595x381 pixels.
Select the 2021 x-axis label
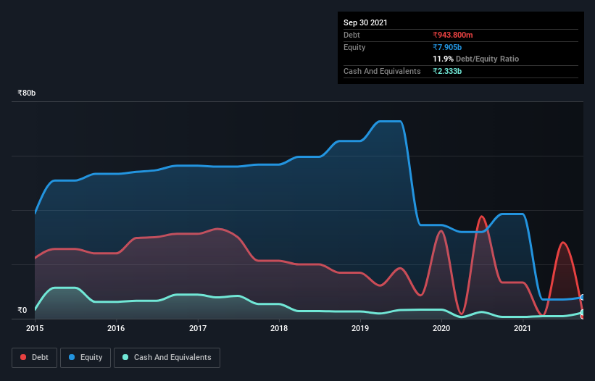pyautogui.click(x=523, y=328)
